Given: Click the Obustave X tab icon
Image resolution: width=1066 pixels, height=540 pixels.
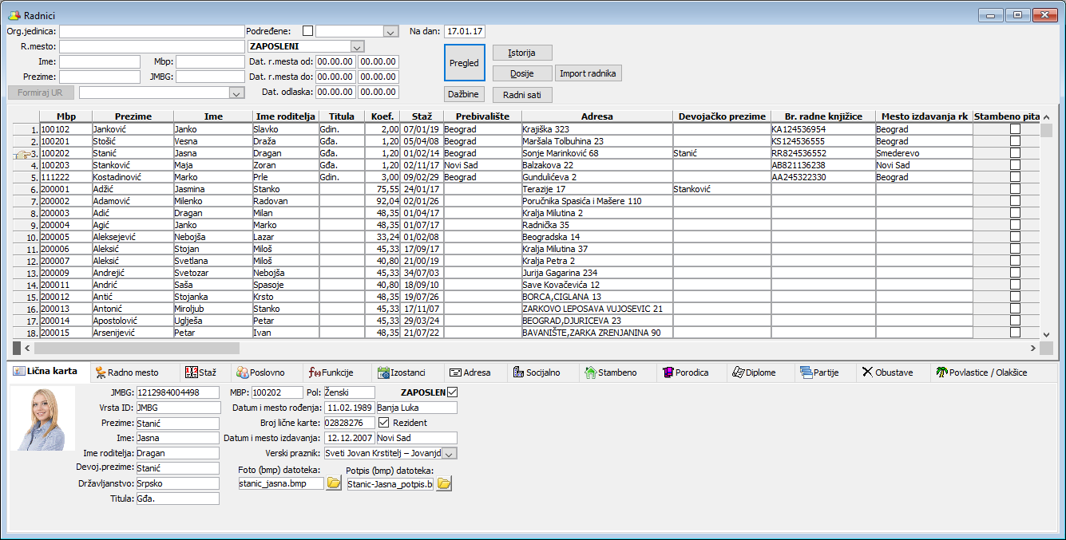Looking at the screenshot, I should [867, 372].
